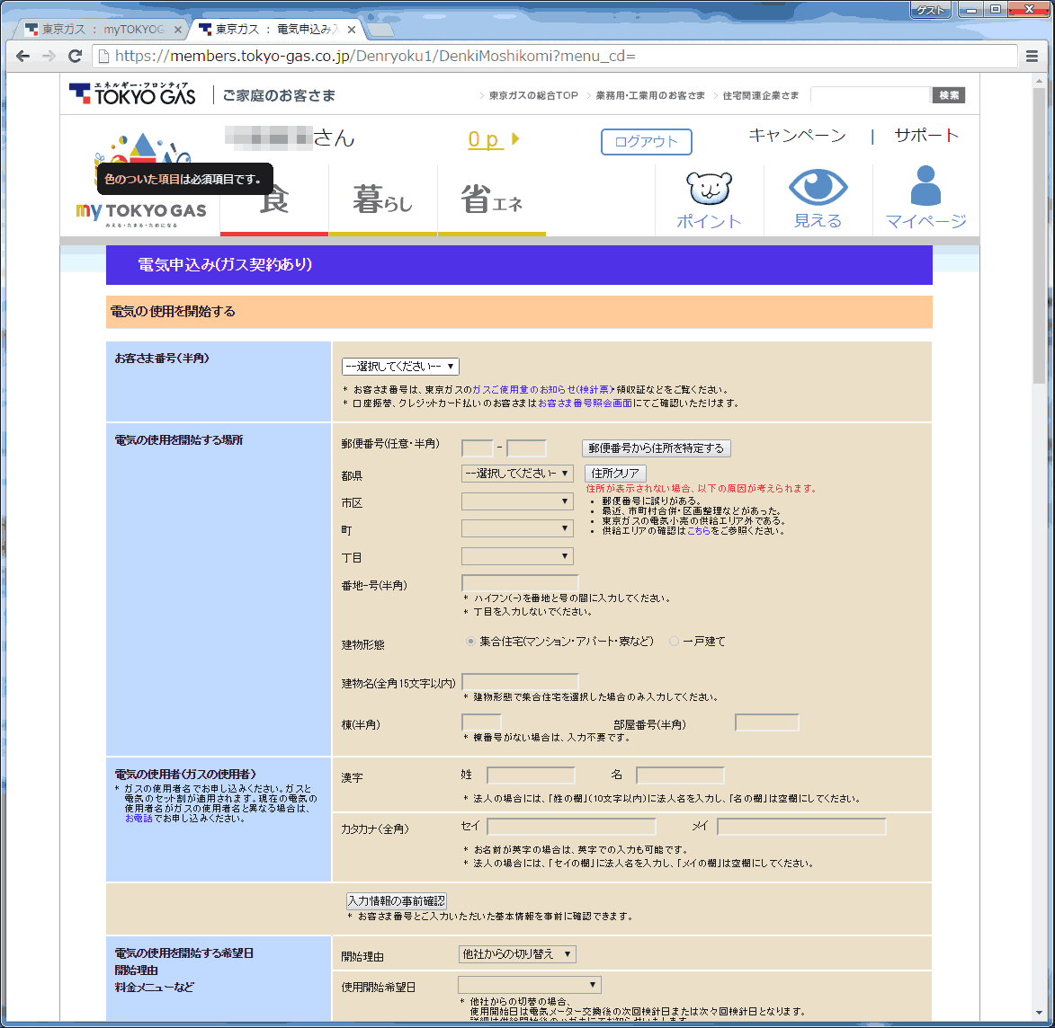Open the 東京ガスの総合TOP link
The height and width of the screenshot is (1028, 1055).
coord(533,95)
